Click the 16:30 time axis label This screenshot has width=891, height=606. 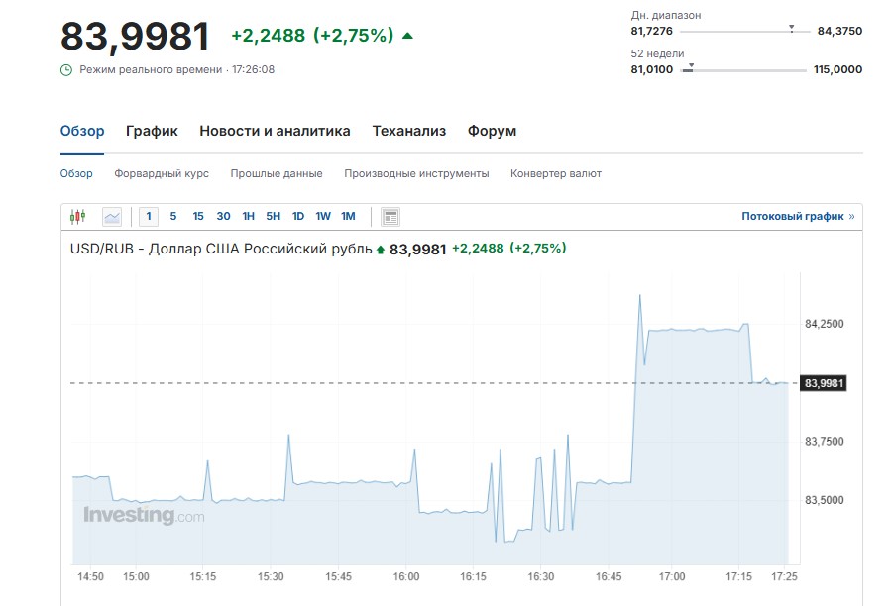click(541, 576)
